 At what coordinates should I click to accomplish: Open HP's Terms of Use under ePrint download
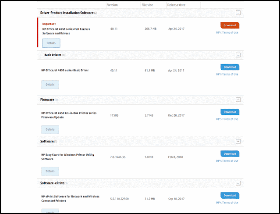[227, 203]
